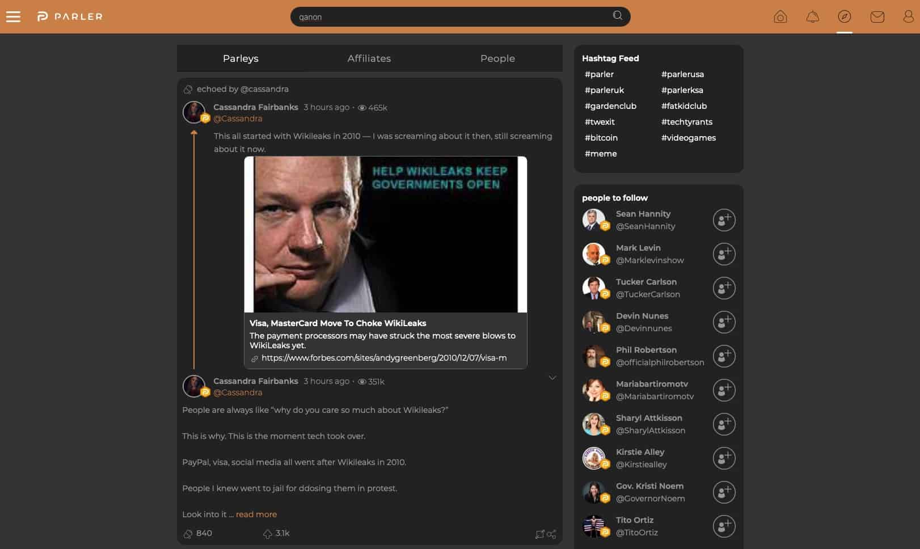Image resolution: width=920 pixels, height=549 pixels.
Task: Open Sean Hannity's profile name
Action: (643, 214)
